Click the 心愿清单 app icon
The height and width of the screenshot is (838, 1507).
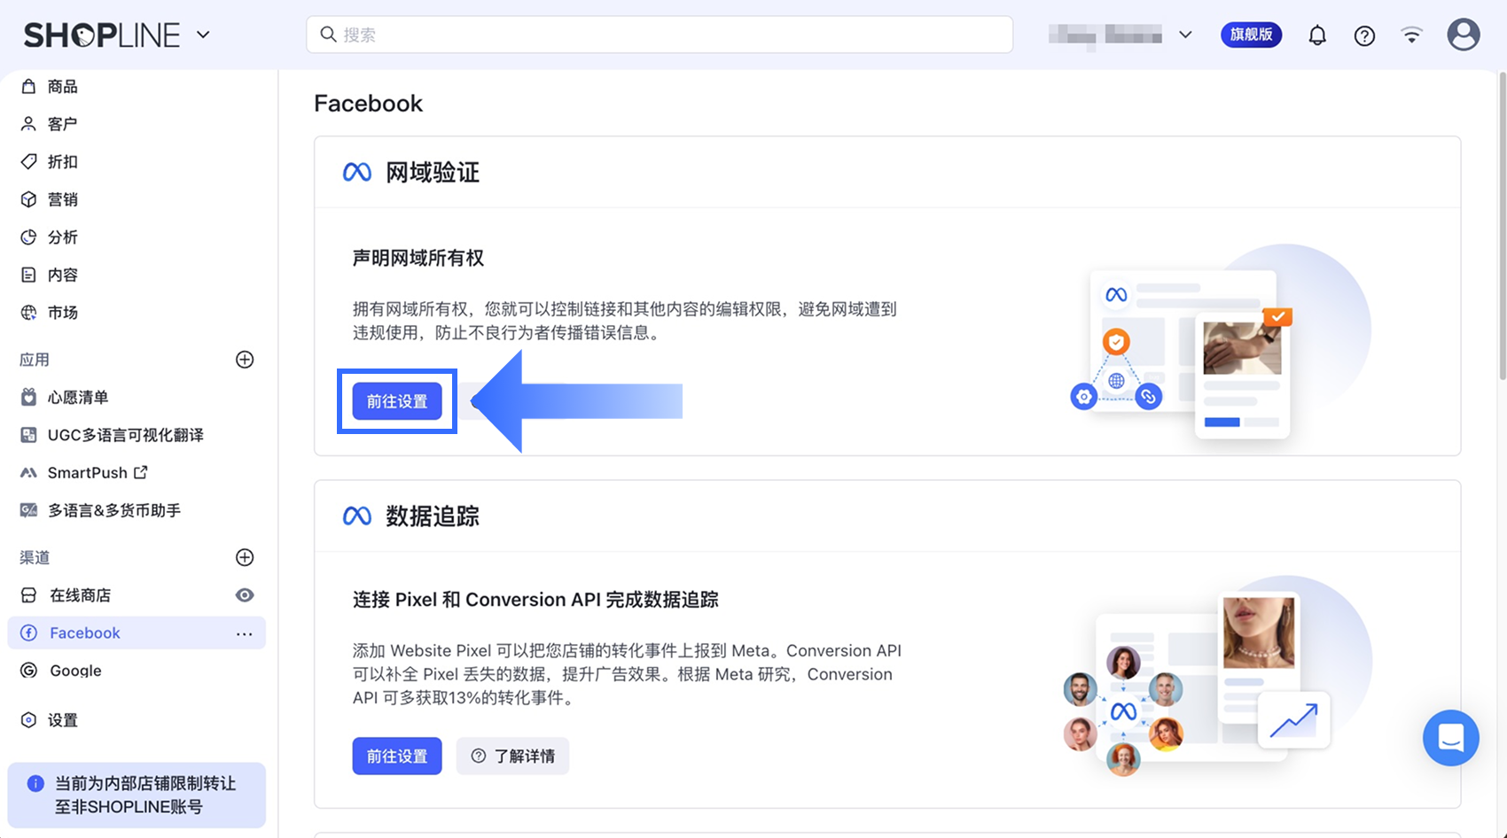point(29,397)
